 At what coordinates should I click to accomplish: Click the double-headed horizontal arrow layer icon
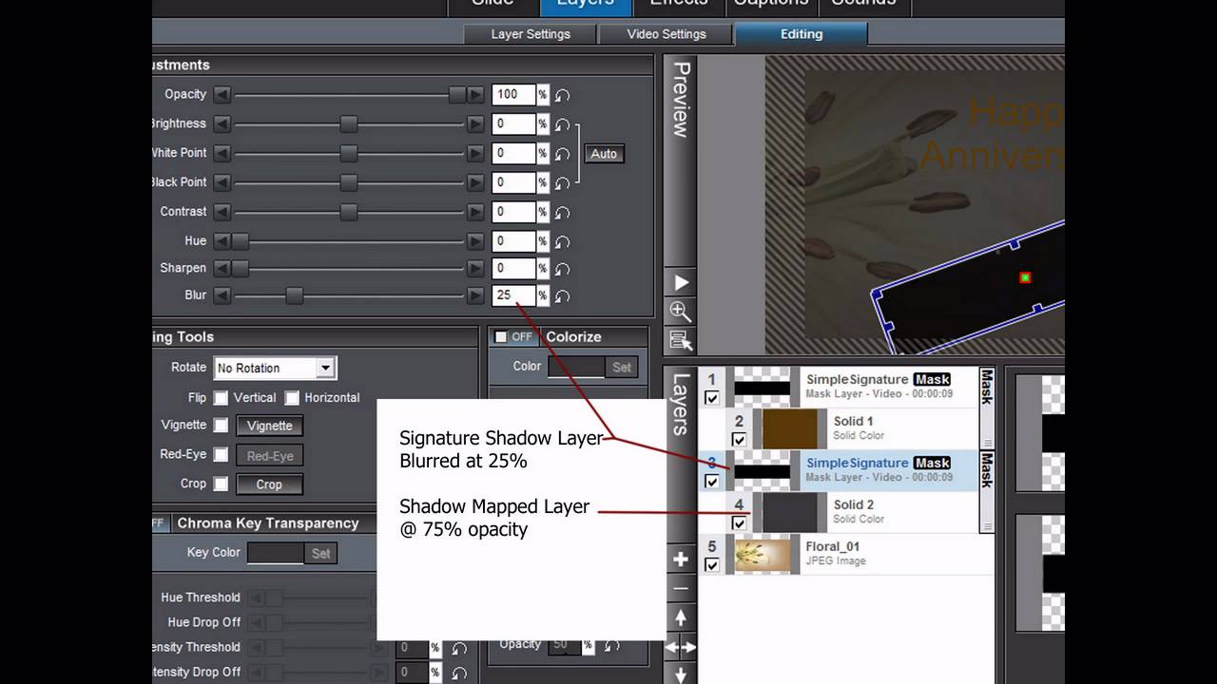pyautogui.click(x=681, y=648)
